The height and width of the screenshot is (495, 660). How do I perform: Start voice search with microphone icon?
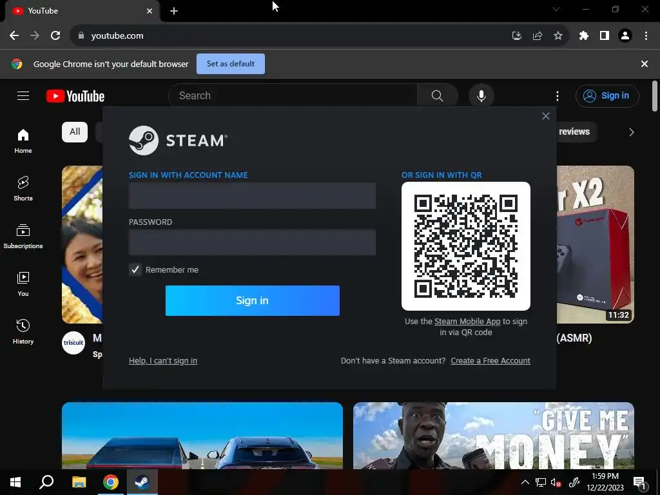(481, 96)
